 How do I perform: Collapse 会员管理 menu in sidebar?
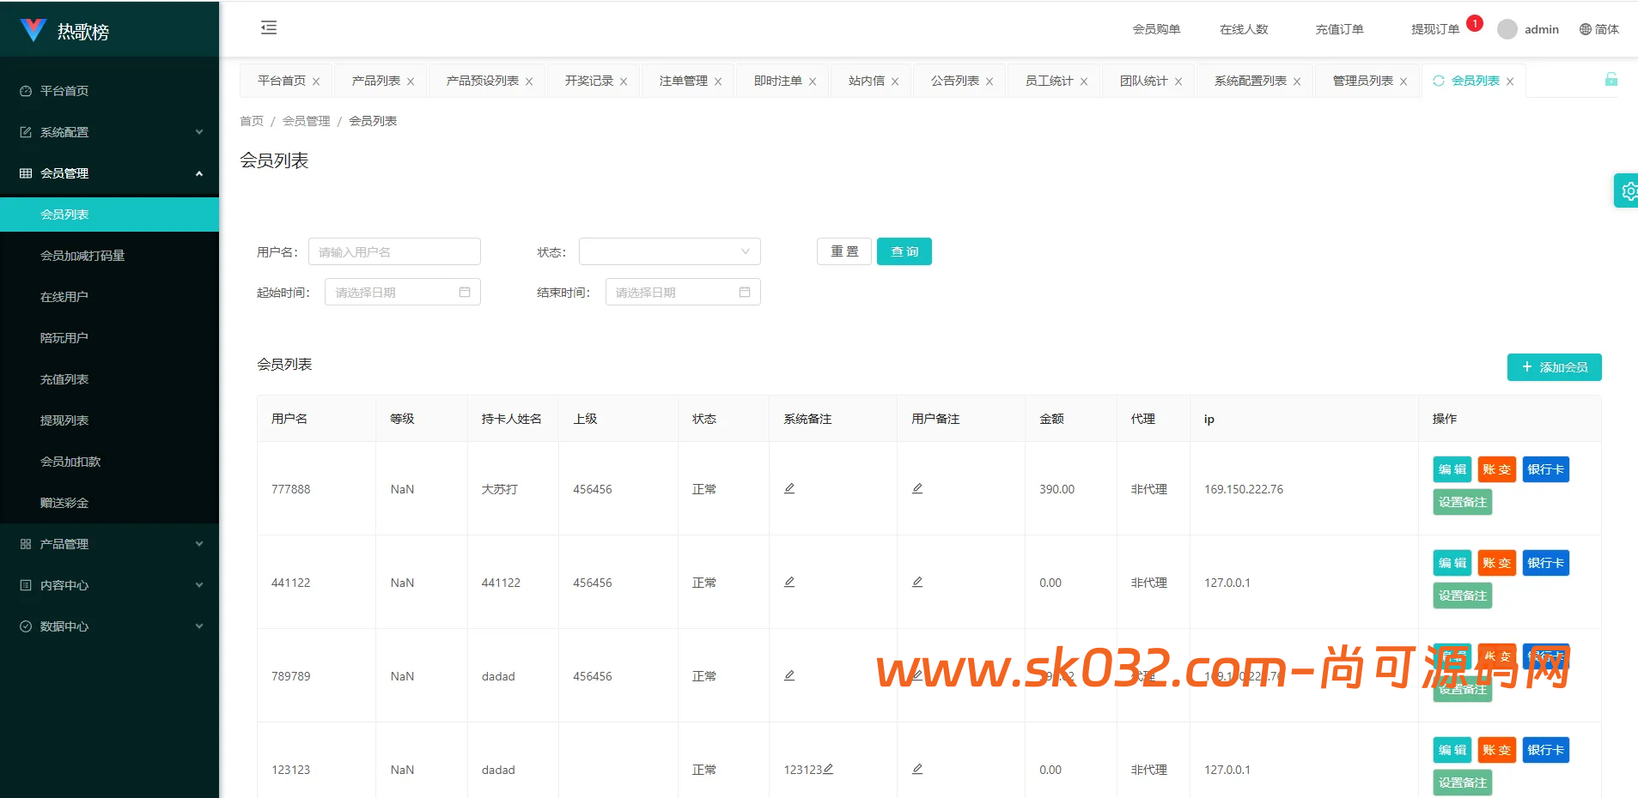(110, 173)
